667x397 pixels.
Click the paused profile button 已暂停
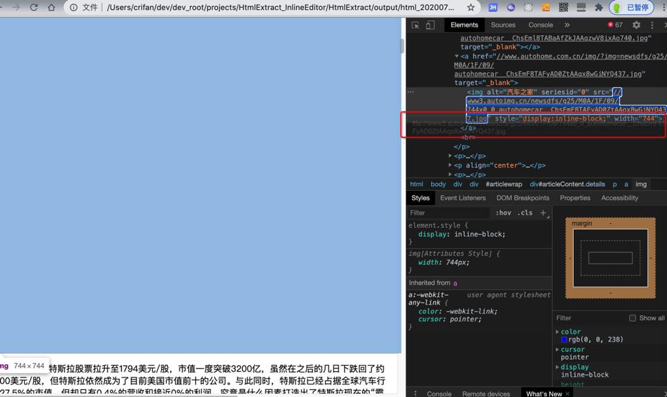click(631, 7)
